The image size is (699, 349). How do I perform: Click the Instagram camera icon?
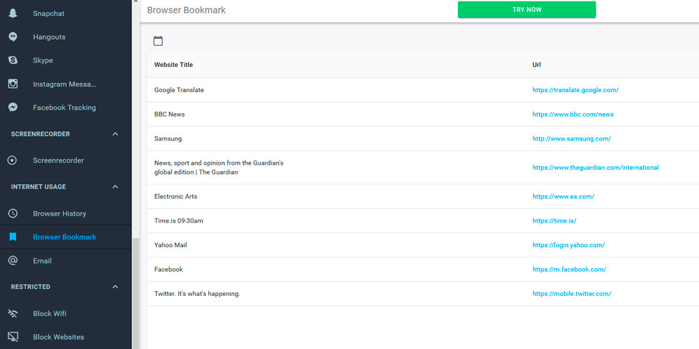[13, 84]
